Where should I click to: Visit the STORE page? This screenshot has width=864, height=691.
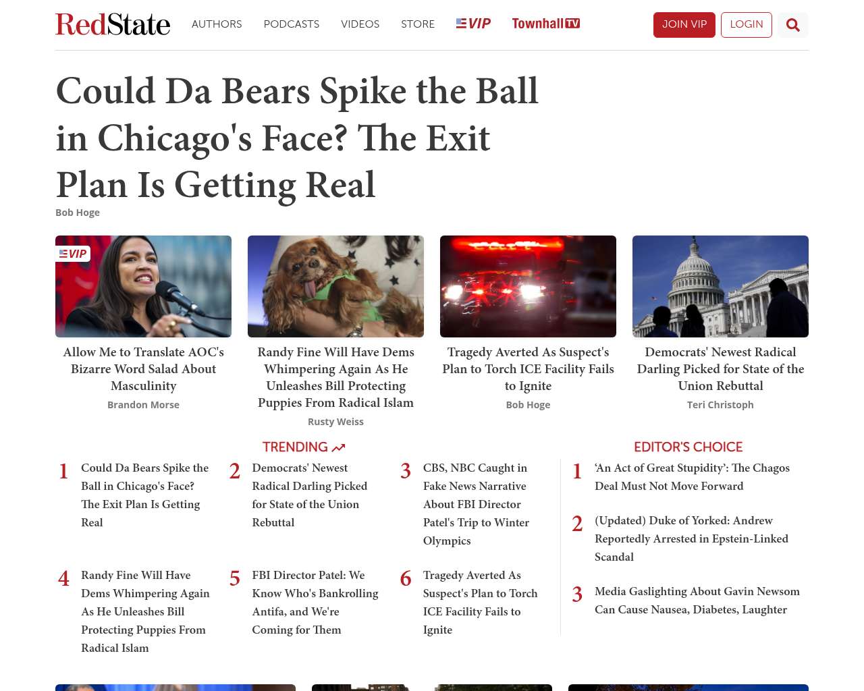tap(418, 24)
